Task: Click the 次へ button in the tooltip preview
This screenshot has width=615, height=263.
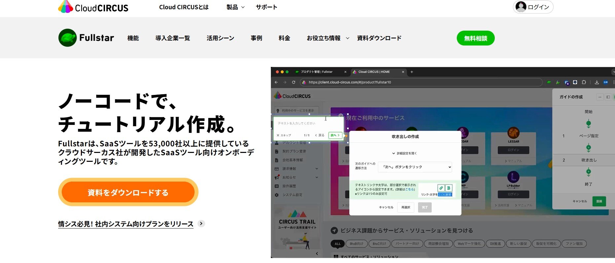Action: pos(335,135)
